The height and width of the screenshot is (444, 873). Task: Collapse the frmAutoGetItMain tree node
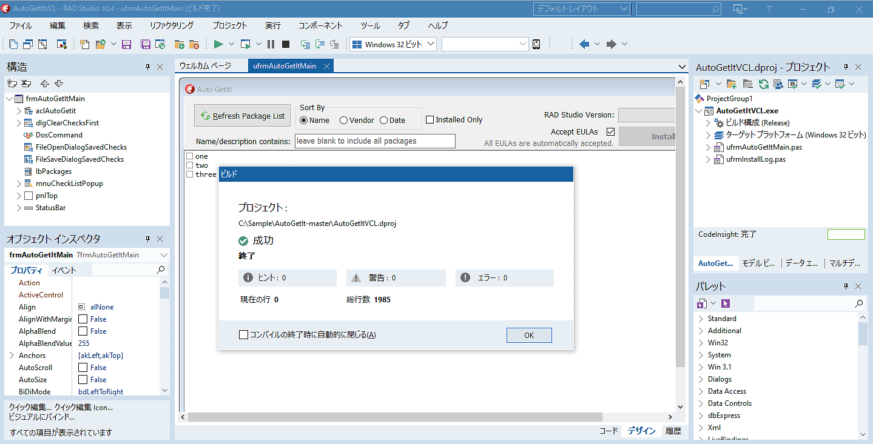pyautogui.click(x=9, y=99)
